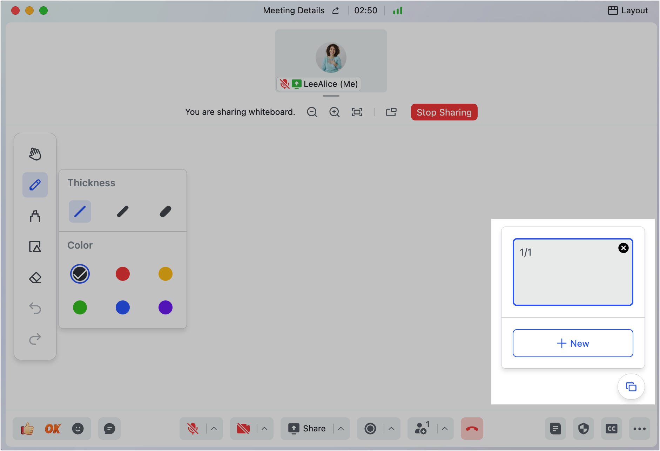The image size is (660, 451).
Task: Create a new whiteboard page with New
Action: point(573,343)
